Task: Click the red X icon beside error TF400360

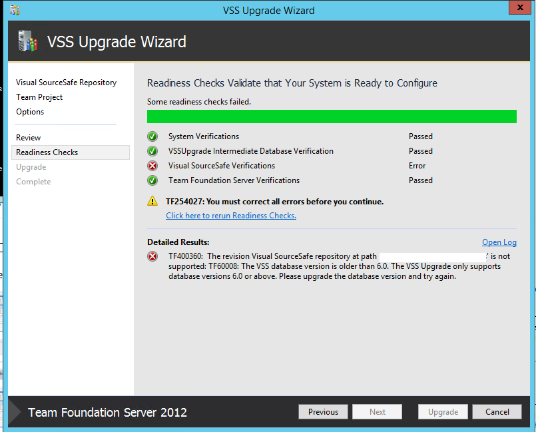Action: (152, 256)
